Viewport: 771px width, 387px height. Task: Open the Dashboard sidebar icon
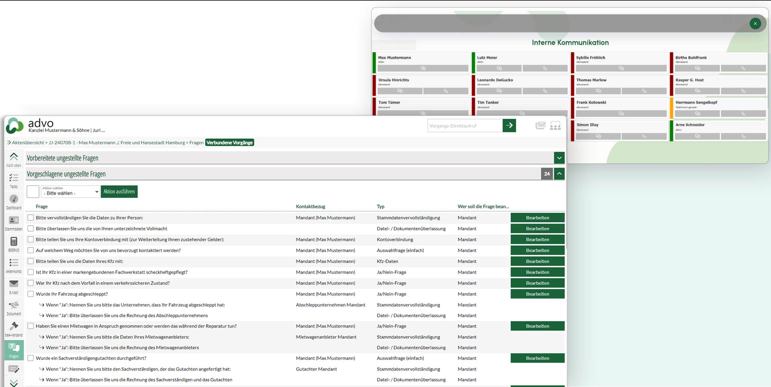[14, 201]
